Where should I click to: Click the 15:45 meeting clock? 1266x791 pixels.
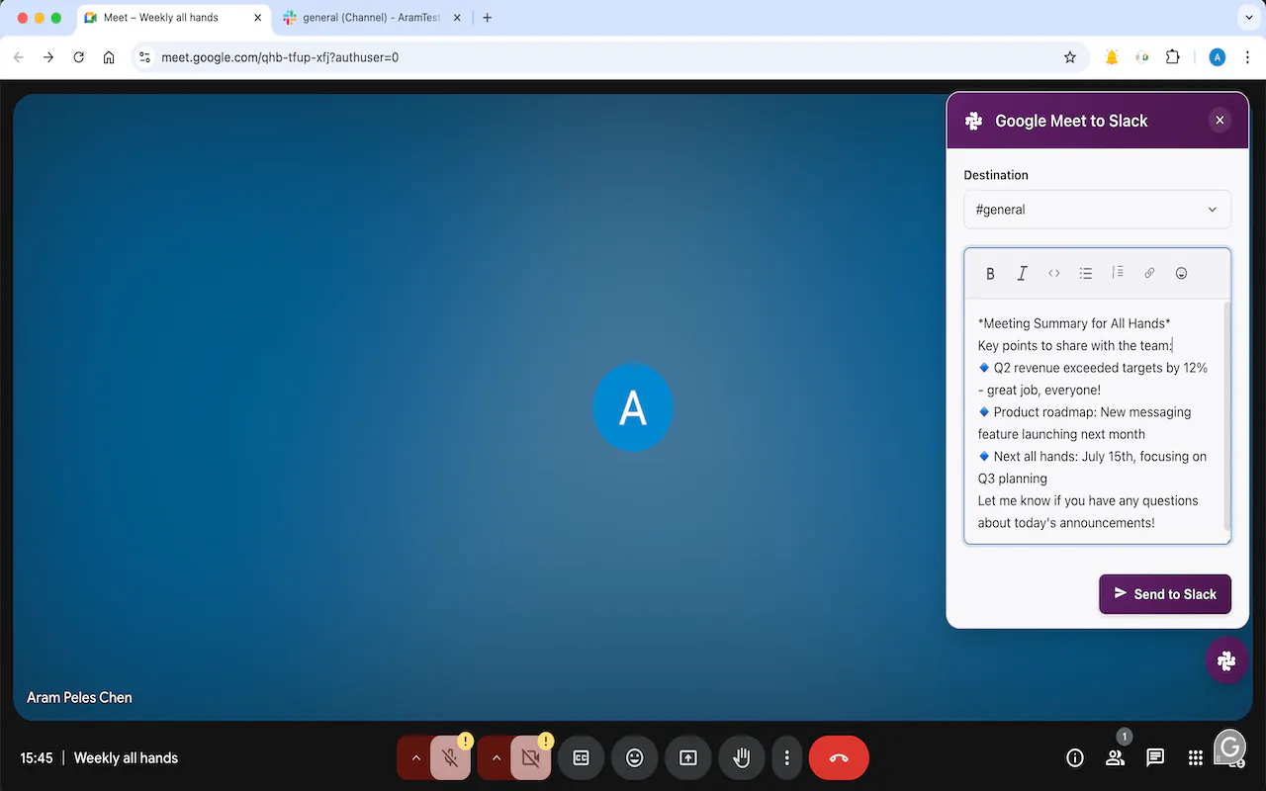[37, 758]
